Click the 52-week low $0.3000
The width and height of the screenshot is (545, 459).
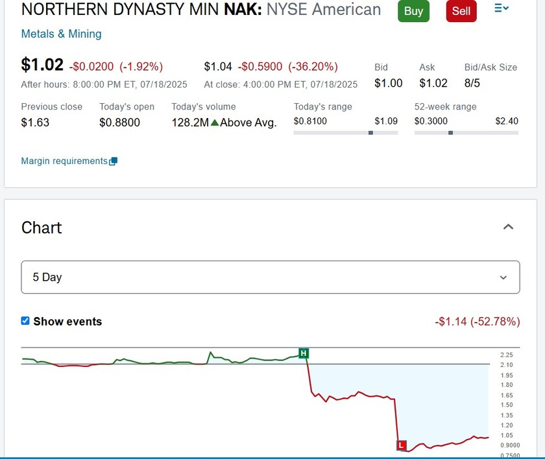(x=431, y=121)
